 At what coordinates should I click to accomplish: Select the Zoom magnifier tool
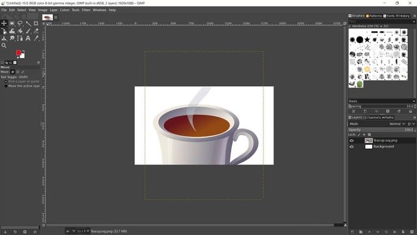tap(4, 46)
